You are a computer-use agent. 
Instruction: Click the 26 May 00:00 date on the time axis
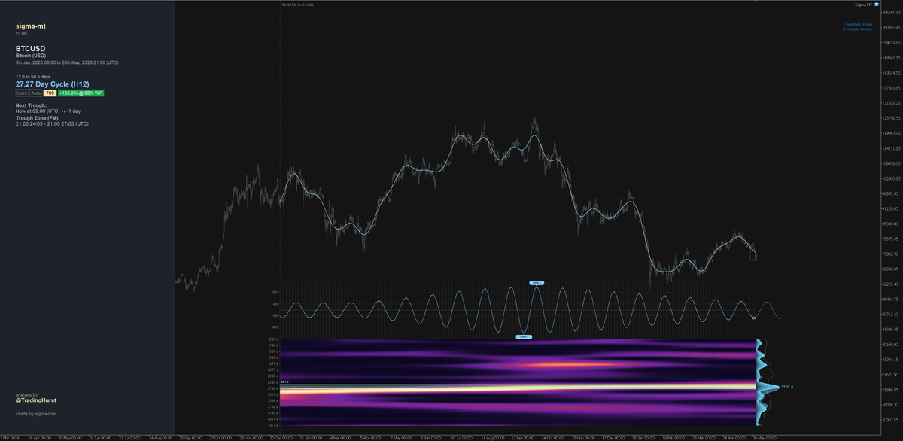point(765,436)
